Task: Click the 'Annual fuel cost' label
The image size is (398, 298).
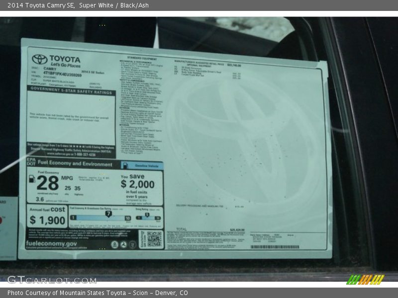Action: [47, 209]
